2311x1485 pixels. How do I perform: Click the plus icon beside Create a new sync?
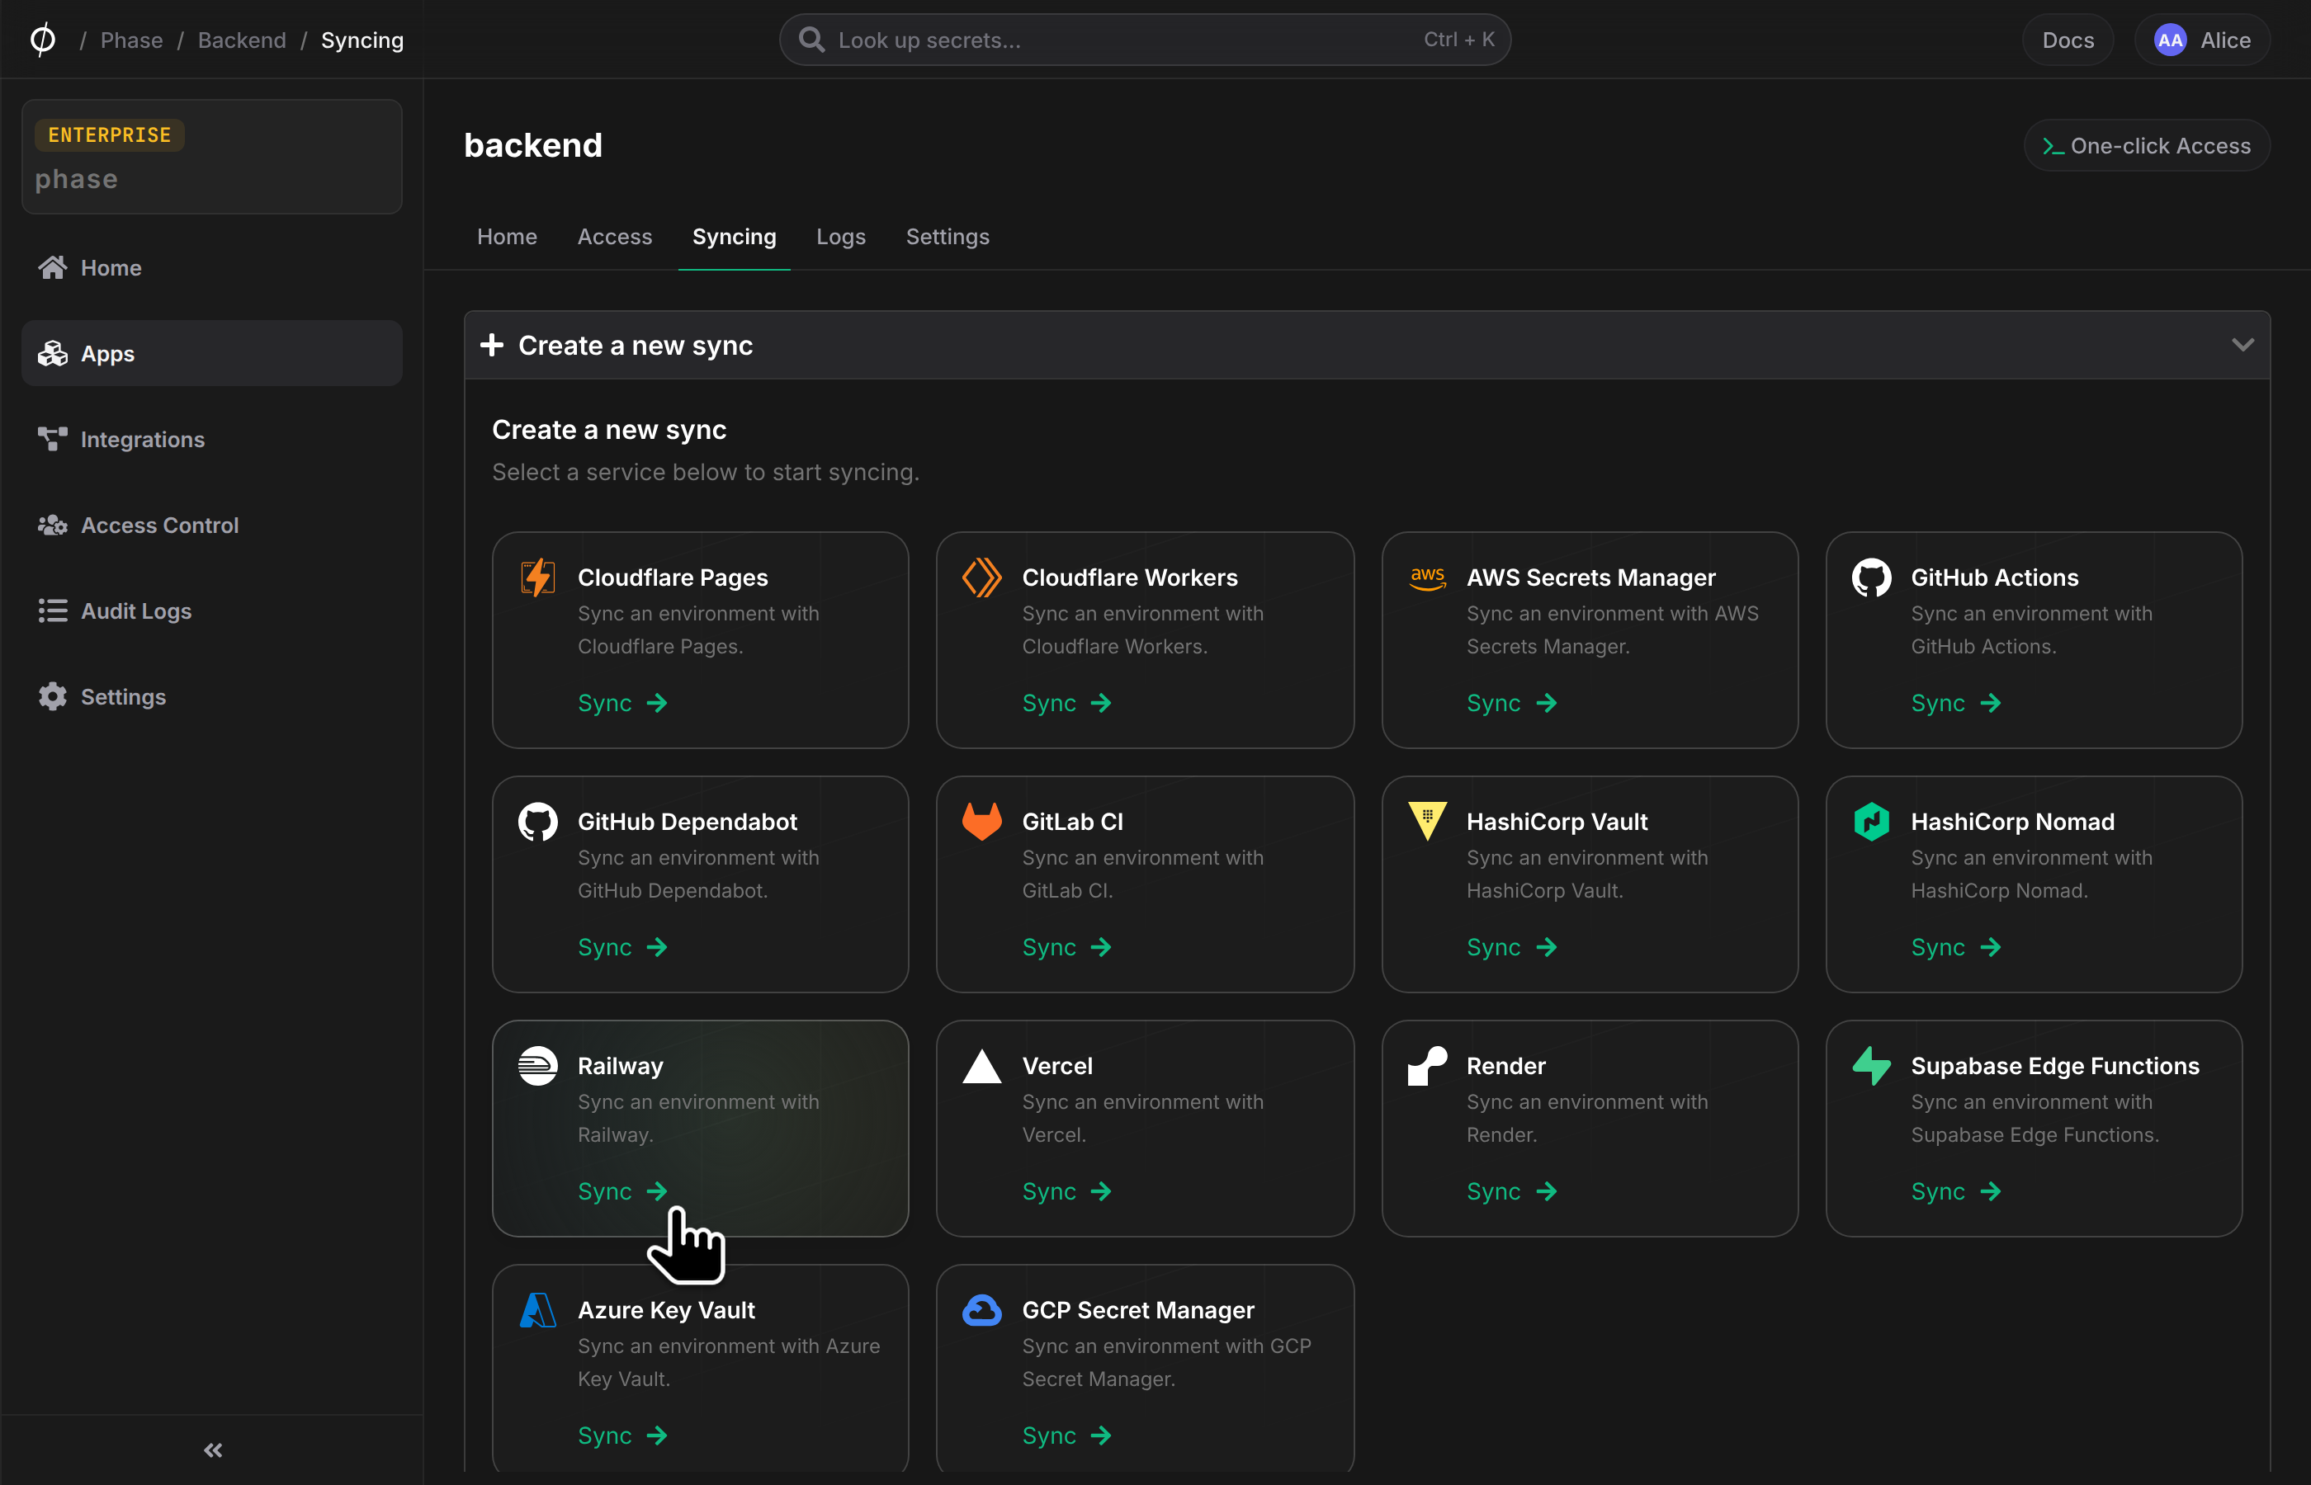pos(492,344)
